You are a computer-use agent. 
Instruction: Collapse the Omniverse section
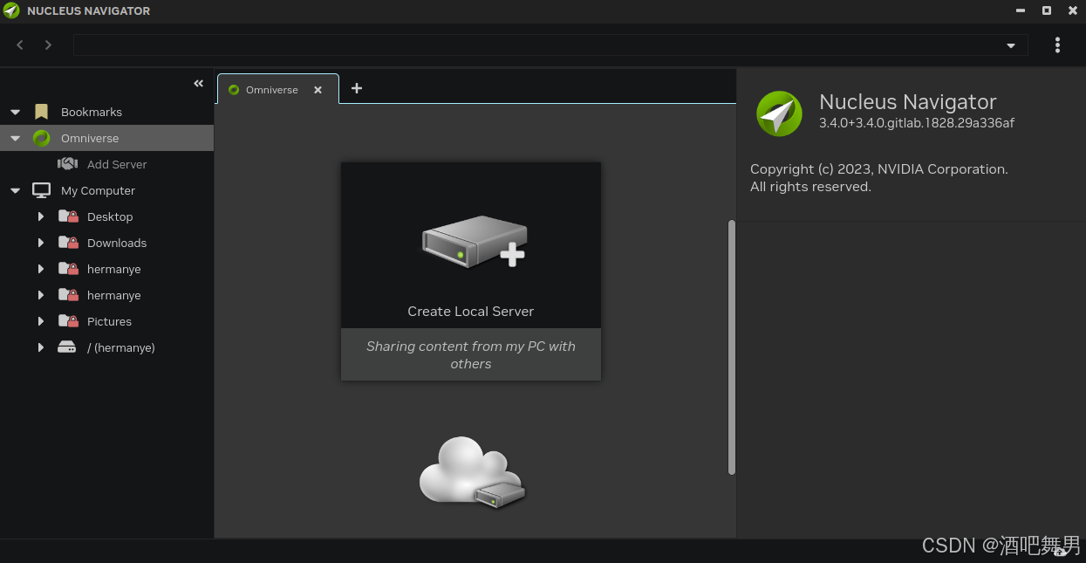pos(15,138)
